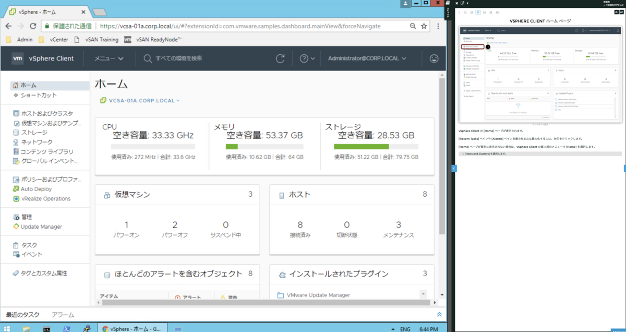Select the vSphere - ホーム browser tab

point(37,11)
